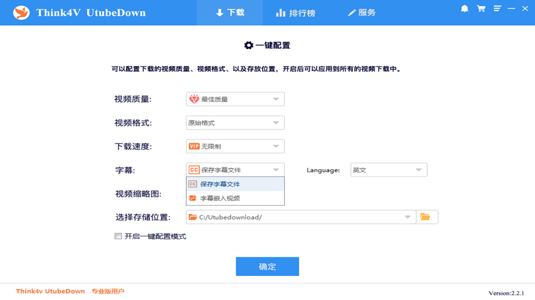This screenshot has height=300, width=535.
Task: Open the notification bell icon
Action: tap(465, 8)
